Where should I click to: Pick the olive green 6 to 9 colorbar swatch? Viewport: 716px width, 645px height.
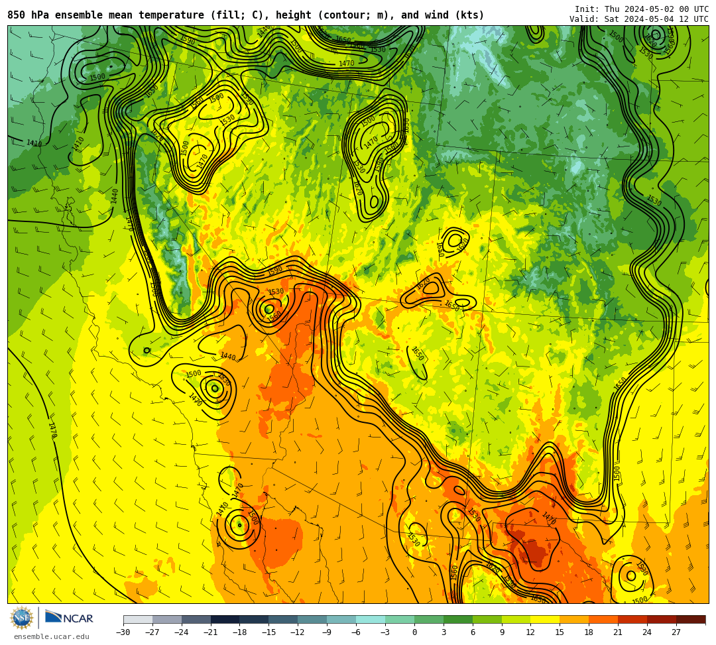click(x=487, y=619)
